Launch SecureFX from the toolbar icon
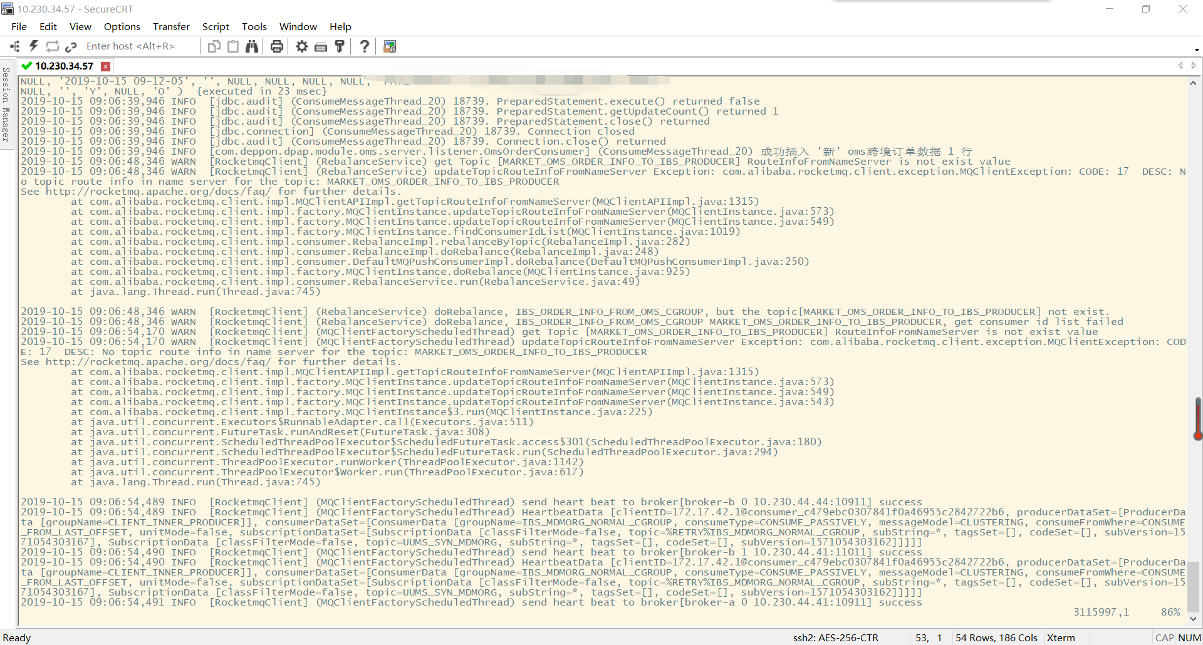1203x645 pixels. 390,46
